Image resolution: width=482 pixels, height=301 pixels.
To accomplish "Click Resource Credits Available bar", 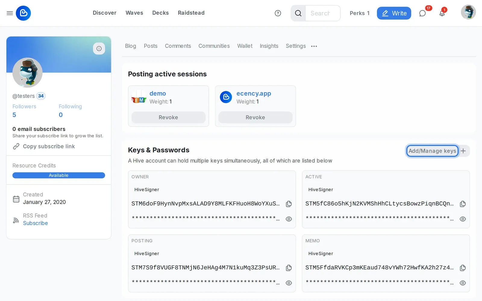I will [59, 175].
